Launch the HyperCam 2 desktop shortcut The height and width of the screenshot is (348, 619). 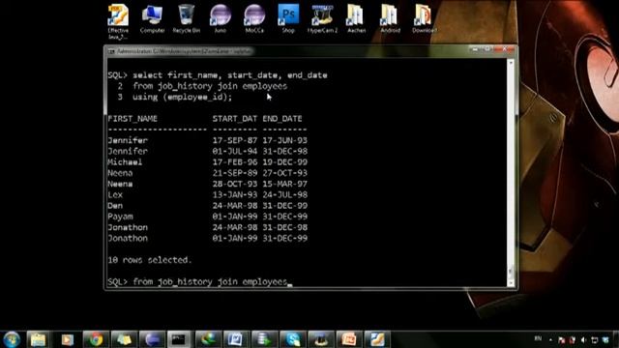pyautogui.click(x=322, y=18)
